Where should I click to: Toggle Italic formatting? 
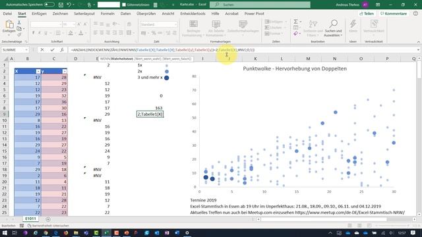coord(40,33)
